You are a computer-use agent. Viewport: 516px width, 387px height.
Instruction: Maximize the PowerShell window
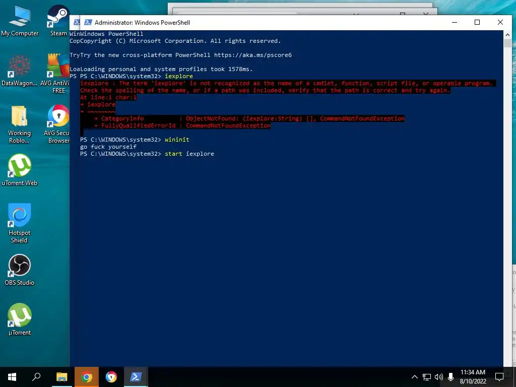(477, 22)
